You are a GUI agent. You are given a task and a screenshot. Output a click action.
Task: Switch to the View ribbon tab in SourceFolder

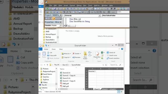(61, 49)
